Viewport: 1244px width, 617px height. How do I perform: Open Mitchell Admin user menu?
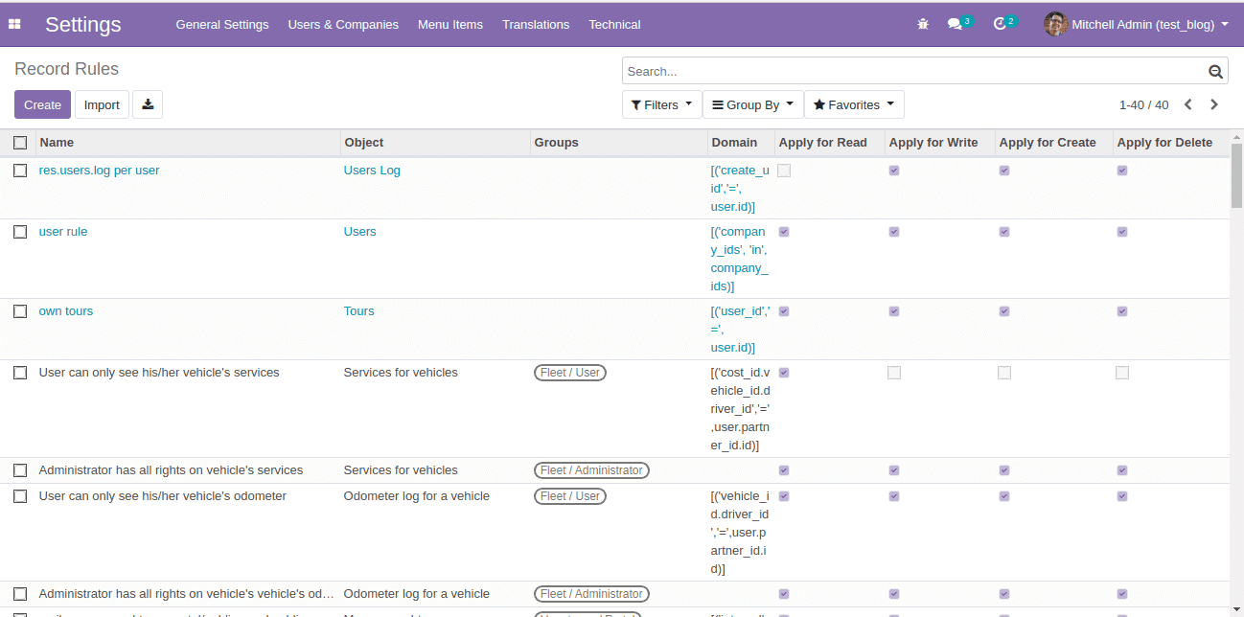pyautogui.click(x=1137, y=24)
